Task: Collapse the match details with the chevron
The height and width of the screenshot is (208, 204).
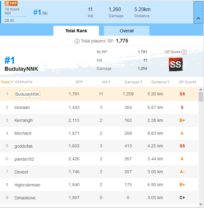Action: [198, 12]
